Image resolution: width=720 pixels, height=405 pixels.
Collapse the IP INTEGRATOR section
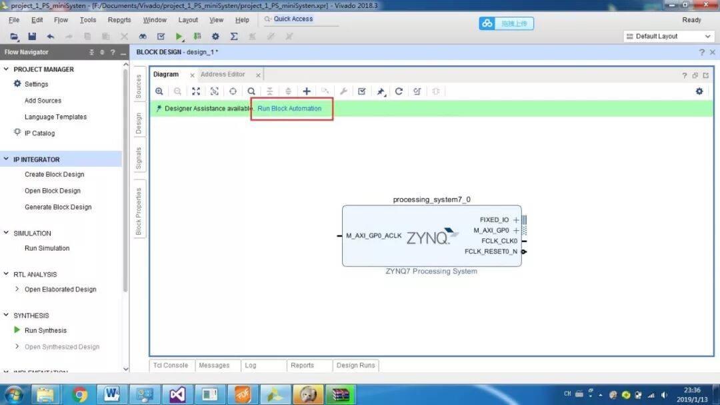pos(6,159)
